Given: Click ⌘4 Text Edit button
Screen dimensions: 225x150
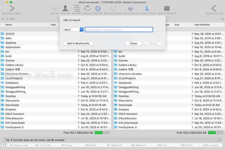Looking at the screenshot, I should (x=43, y=145).
